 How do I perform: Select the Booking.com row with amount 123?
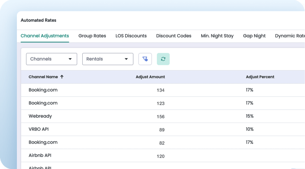163,103
